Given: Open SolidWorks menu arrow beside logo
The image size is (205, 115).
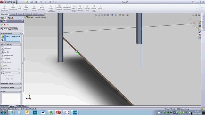Looking at the screenshot, I should click(x=17, y=2).
